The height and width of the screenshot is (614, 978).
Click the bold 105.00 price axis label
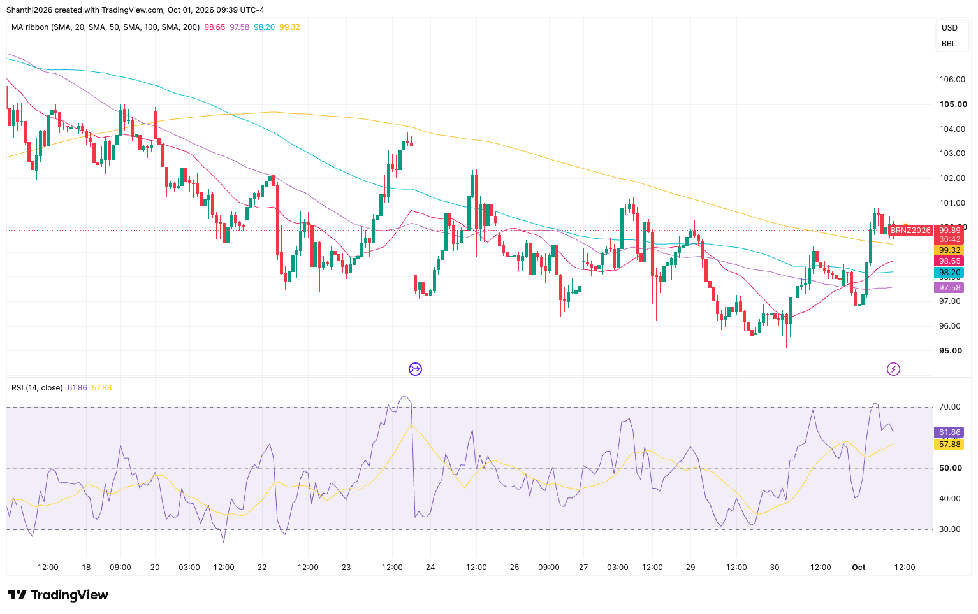(x=953, y=104)
